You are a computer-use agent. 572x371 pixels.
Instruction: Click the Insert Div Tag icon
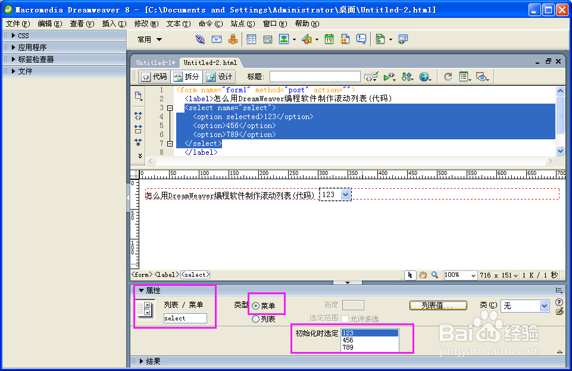[x=268, y=39]
